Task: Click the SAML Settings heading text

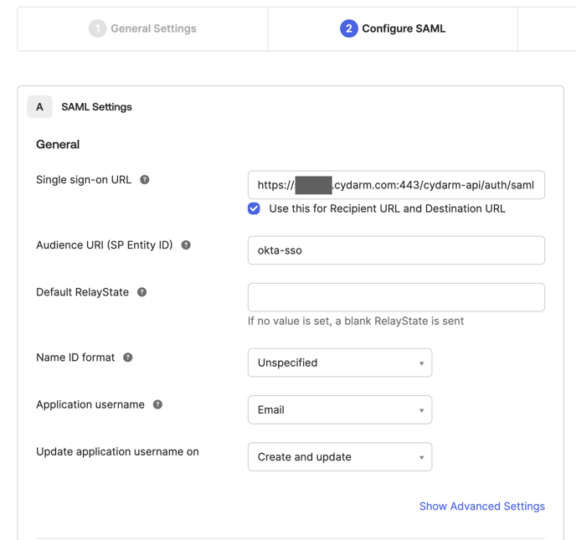Action: point(96,107)
